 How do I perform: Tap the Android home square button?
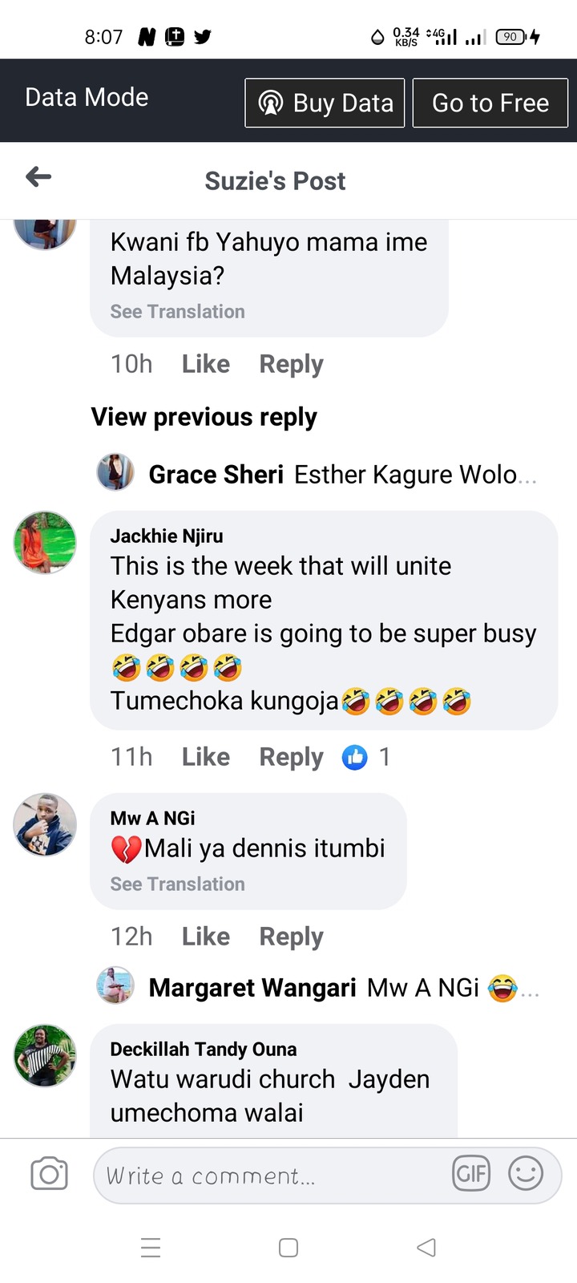point(288,1248)
